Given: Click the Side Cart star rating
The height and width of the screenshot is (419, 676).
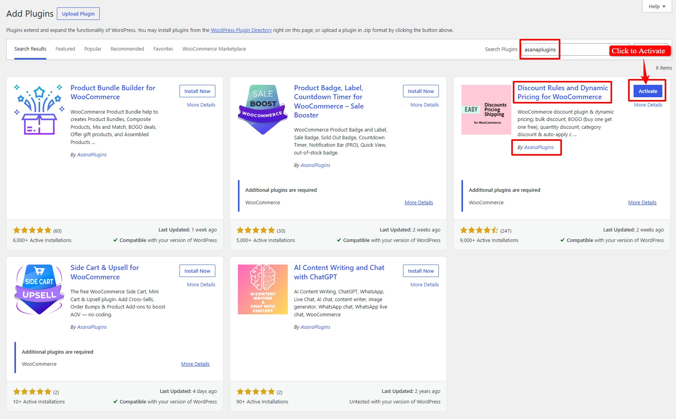Looking at the screenshot, I should (32, 392).
